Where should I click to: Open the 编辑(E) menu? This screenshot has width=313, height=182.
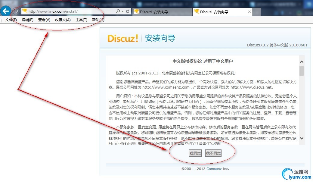click(27, 20)
